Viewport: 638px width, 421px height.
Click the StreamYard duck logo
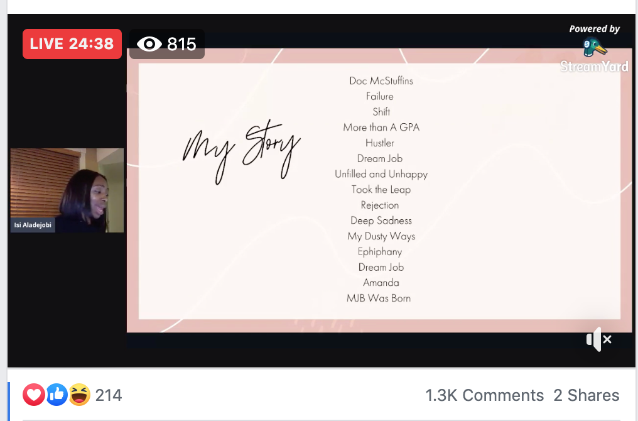(595, 47)
